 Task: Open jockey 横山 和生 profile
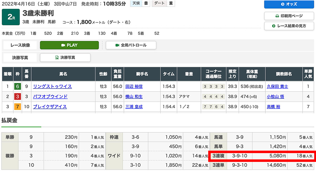(x=134, y=97)
